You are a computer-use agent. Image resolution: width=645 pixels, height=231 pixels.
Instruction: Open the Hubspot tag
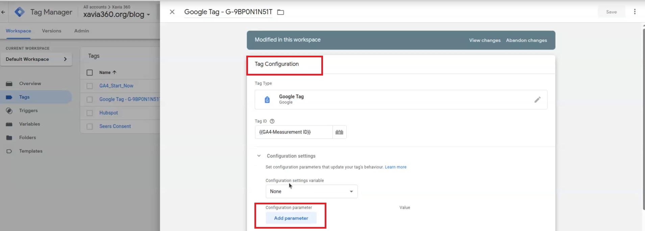pyautogui.click(x=108, y=113)
